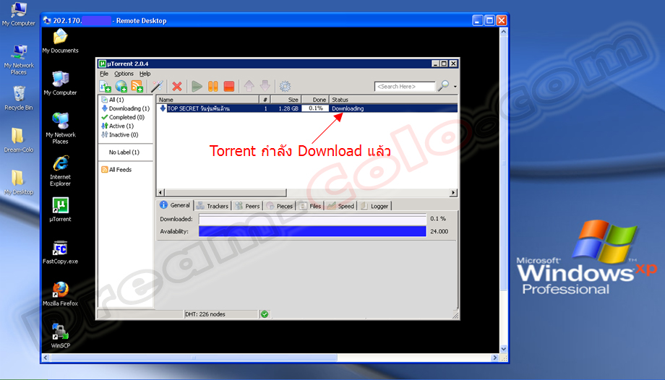
Task: Click the Downloaded progress bar
Action: click(x=312, y=220)
